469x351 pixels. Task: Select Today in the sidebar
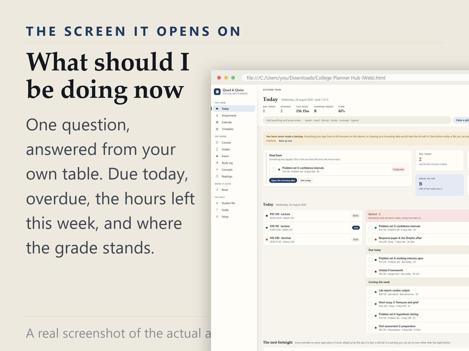(x=234, y=109)
